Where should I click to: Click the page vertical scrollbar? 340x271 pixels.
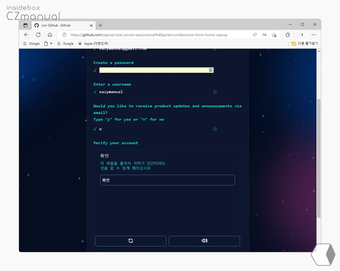319,158
